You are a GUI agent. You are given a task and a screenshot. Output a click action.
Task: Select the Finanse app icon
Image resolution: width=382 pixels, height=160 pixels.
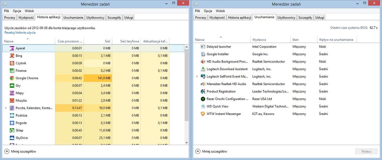12,71
